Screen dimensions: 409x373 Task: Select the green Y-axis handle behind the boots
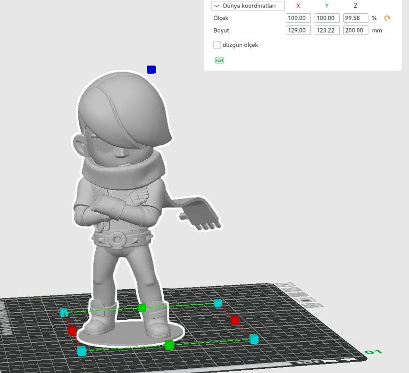tap(142, 308)
